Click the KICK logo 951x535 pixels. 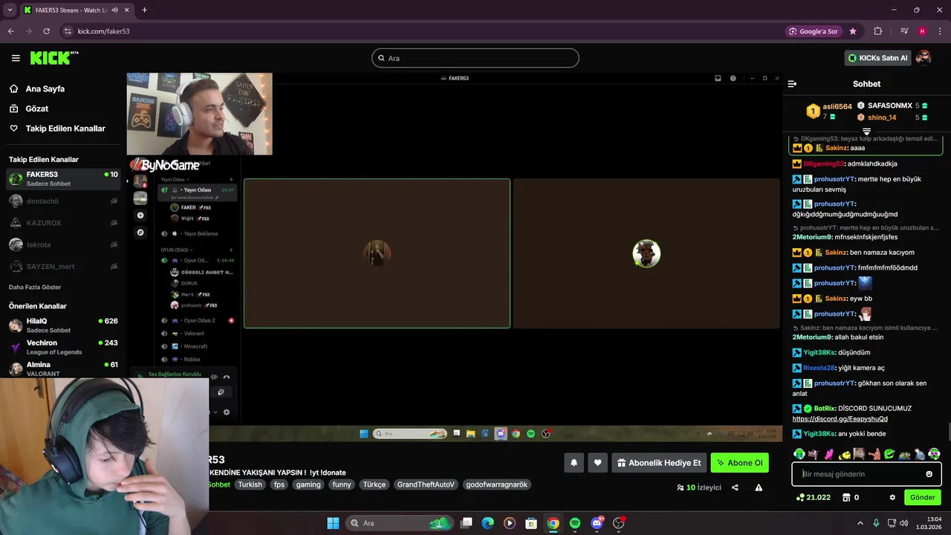54,58
